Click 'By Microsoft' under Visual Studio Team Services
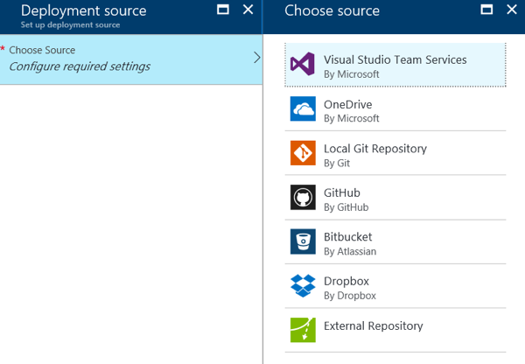This screenshot has width=525, height=364. [352, 74]
